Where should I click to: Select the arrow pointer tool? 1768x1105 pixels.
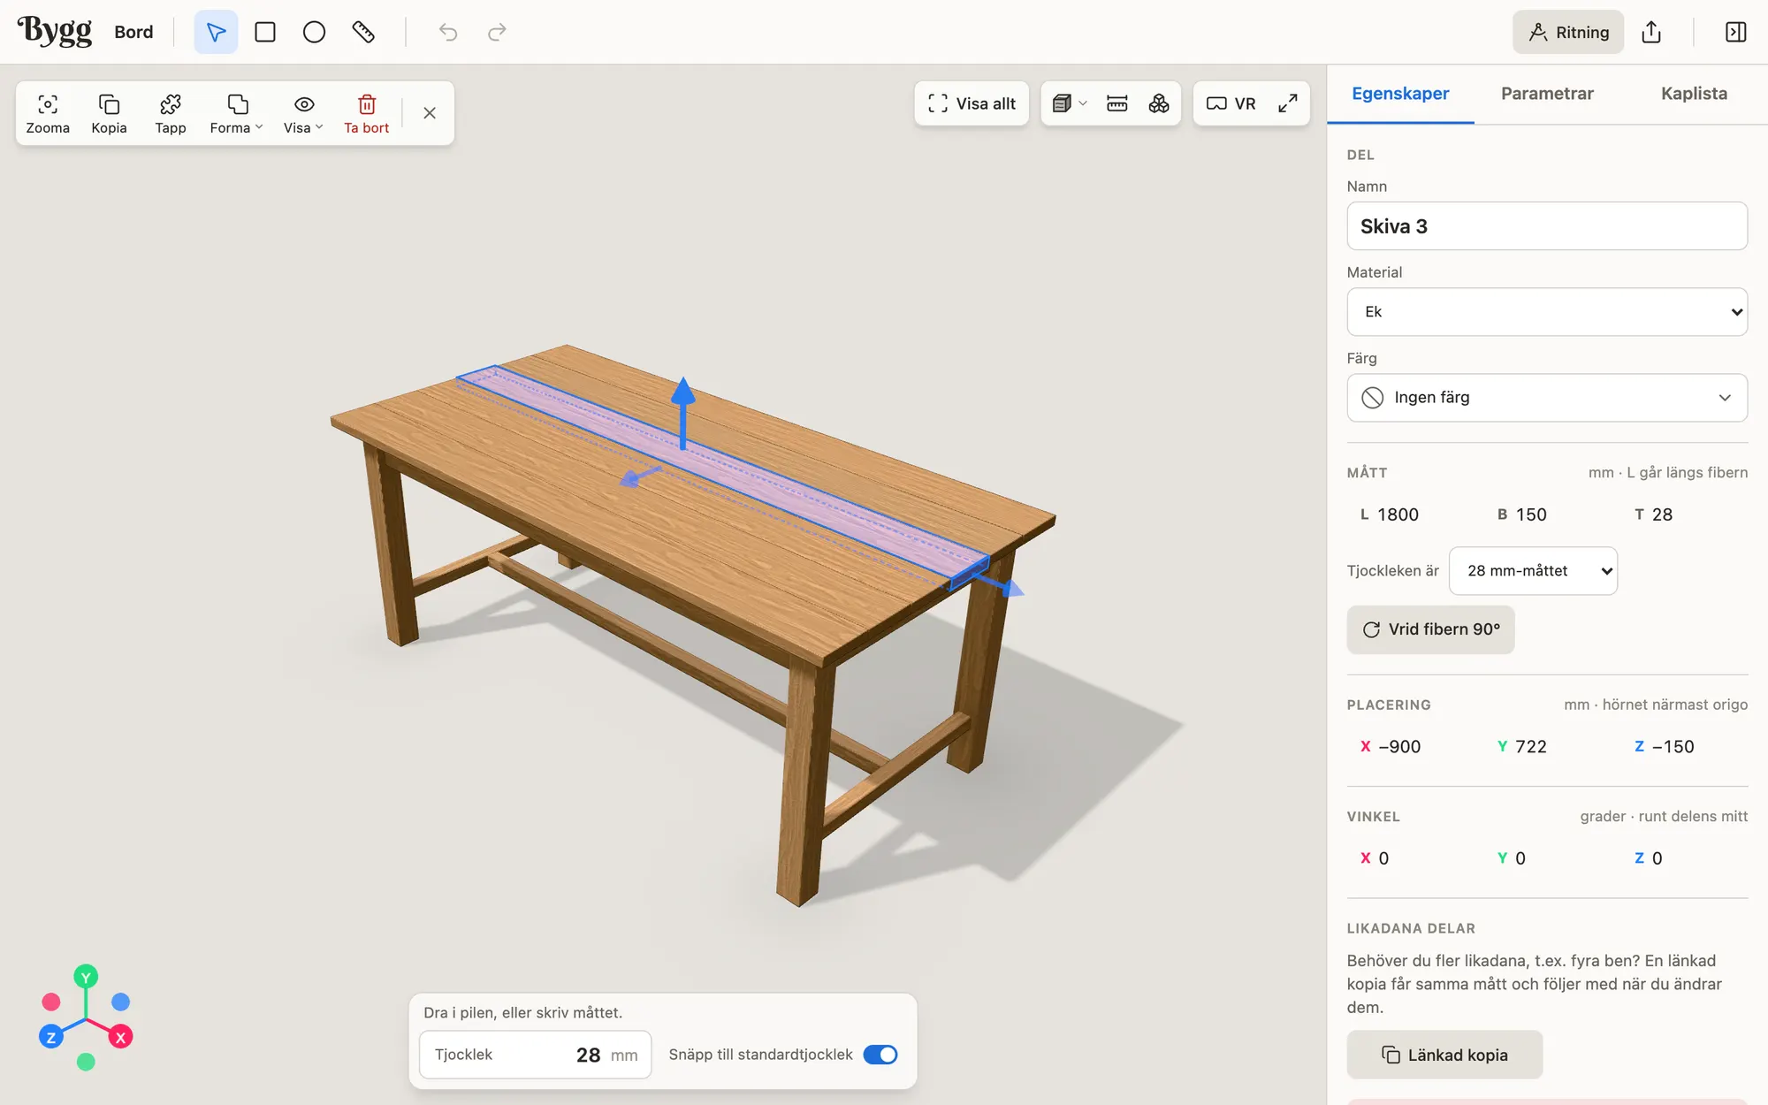pos(216,33)
